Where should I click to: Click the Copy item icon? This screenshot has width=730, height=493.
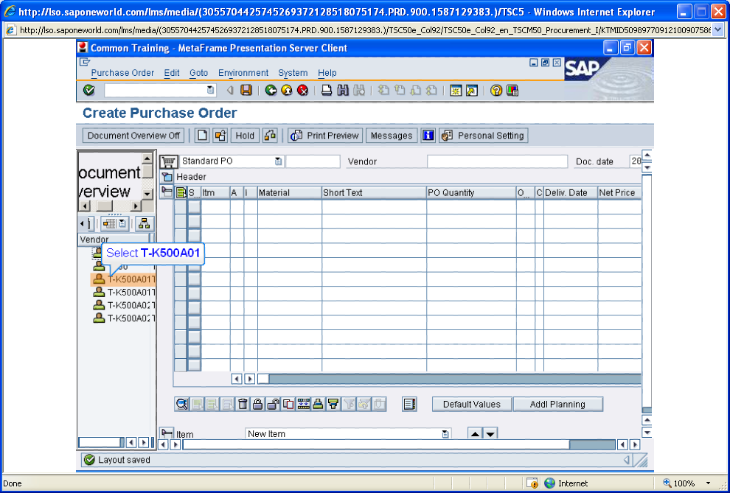[288, 404]
